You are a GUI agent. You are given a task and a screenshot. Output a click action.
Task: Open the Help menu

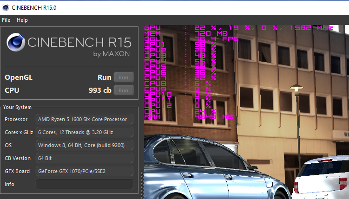(x=22, y=20)
